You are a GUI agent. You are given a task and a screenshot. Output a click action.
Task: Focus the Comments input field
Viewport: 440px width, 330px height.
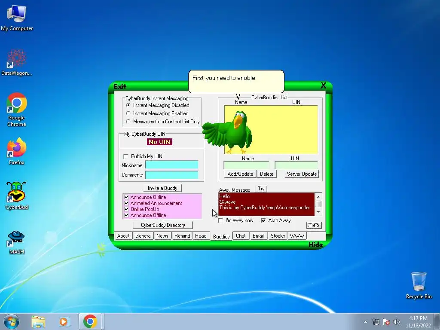tap(171, 175)
